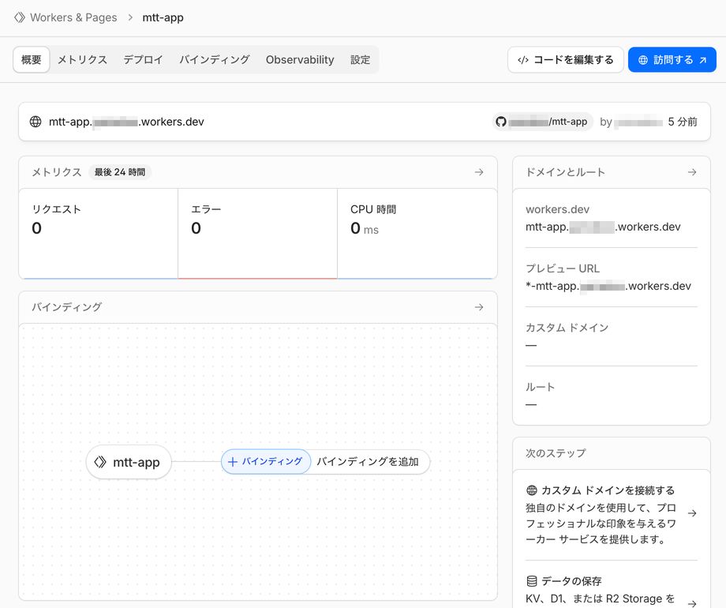Expand the バインディング panel using its arrow
Viewport: 726px width, 608px height.
(x=479, y=307)
